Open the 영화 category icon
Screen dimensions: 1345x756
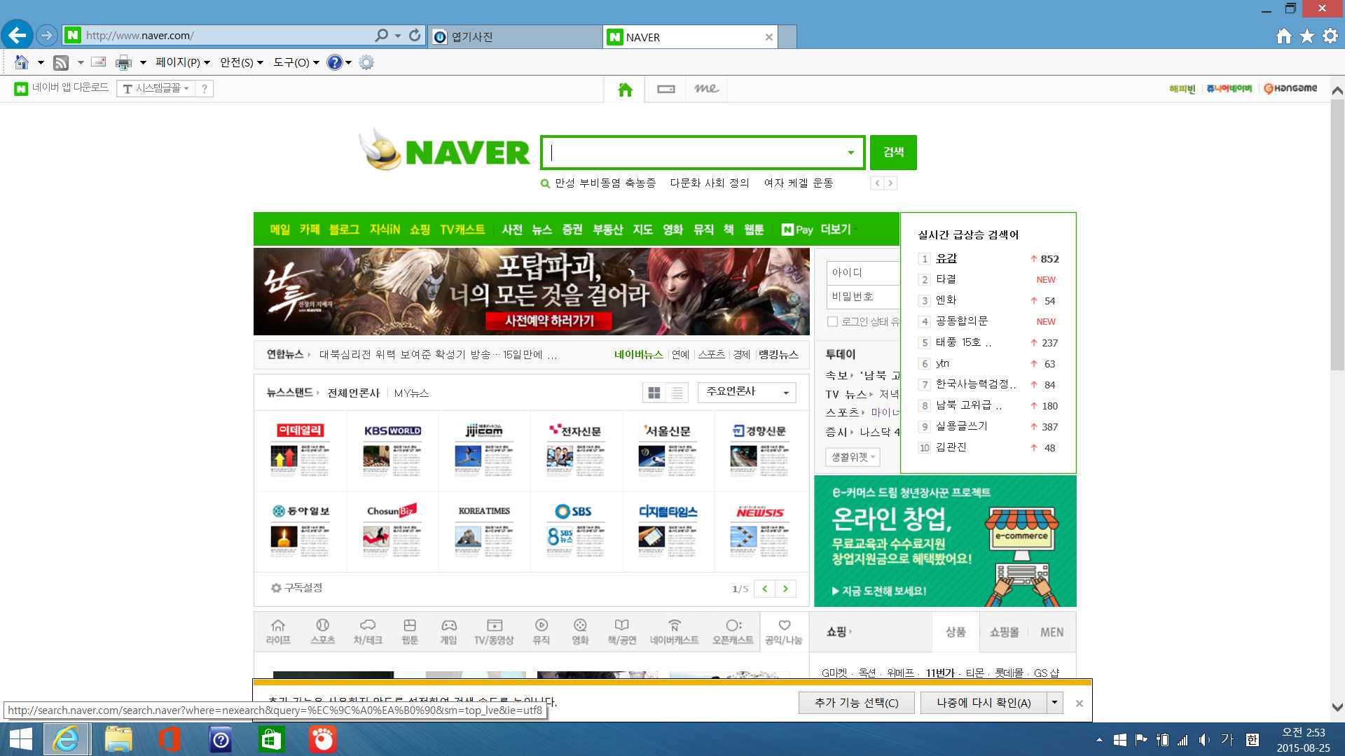pyautogui.click(x=580, y=631)
